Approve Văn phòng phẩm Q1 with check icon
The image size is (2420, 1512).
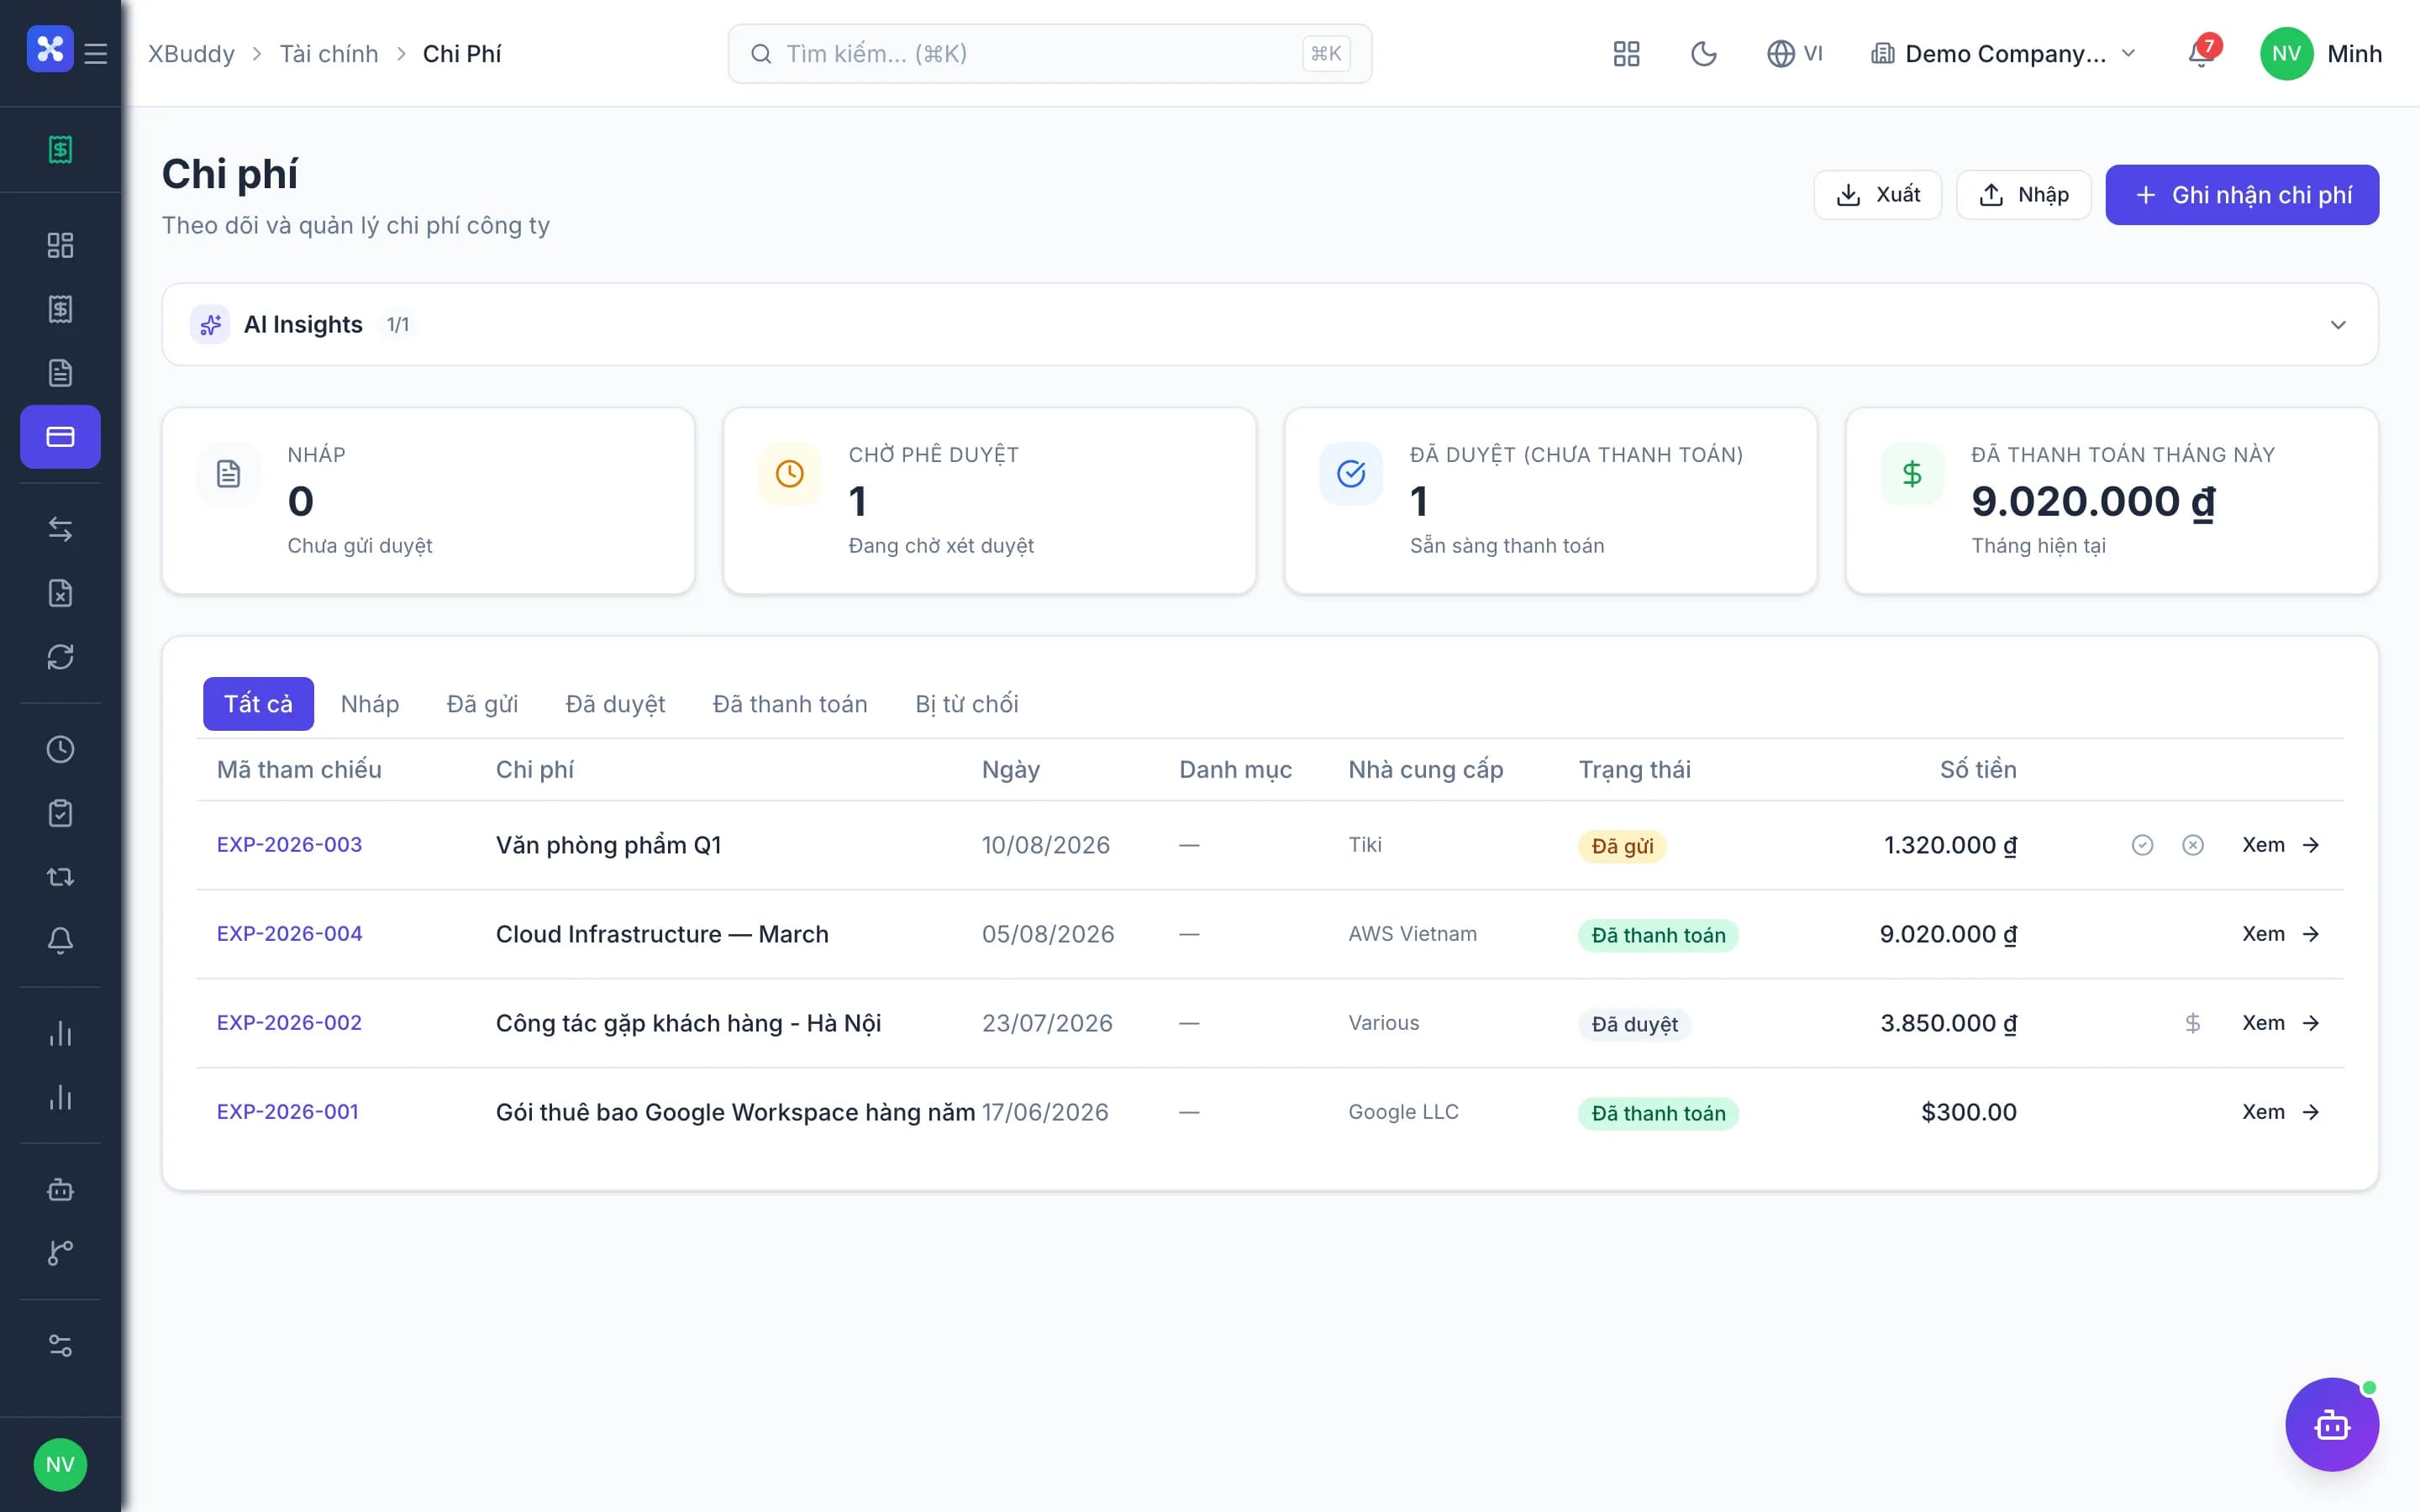2142,845
